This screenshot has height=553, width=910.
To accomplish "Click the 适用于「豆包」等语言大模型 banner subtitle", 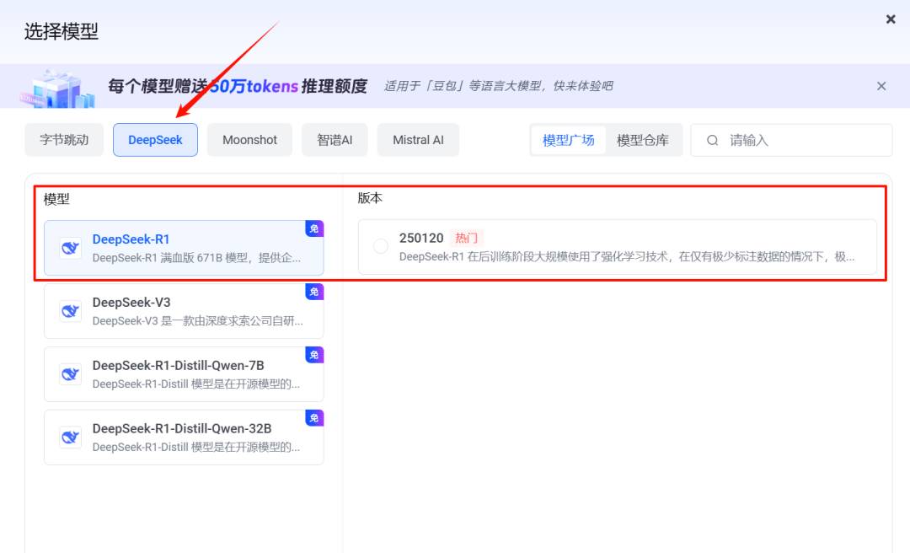I will coord(498,86).
